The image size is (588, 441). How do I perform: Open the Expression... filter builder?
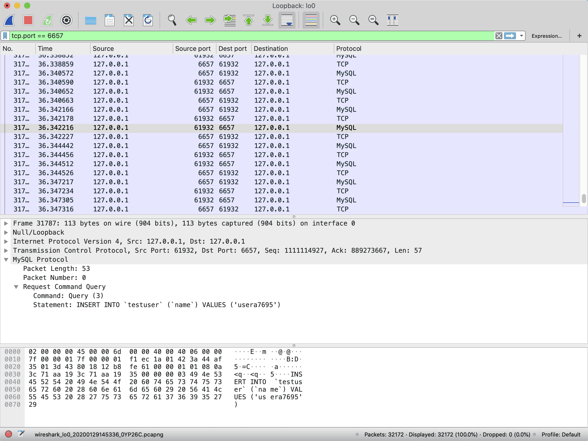(x=546, y=36)
